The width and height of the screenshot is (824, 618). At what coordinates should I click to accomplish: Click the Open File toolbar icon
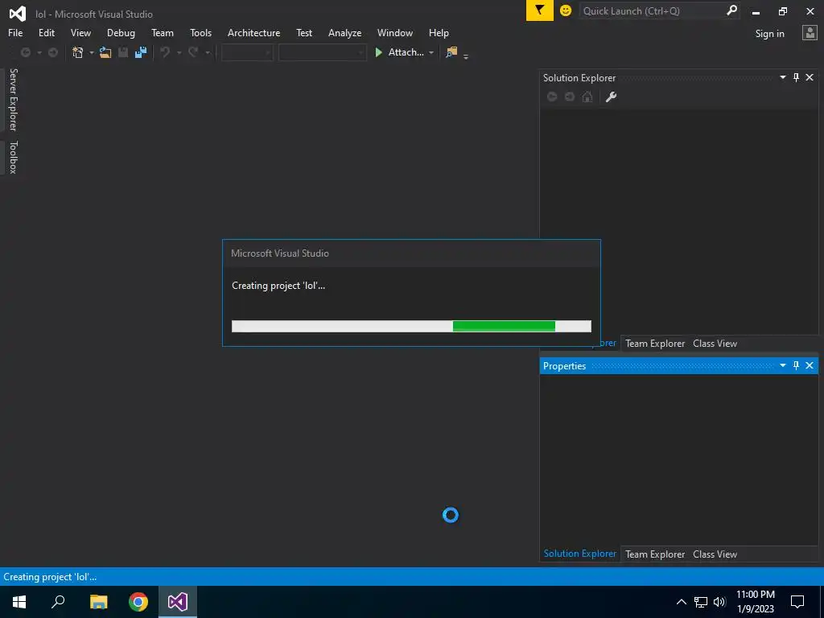point(105,52)
